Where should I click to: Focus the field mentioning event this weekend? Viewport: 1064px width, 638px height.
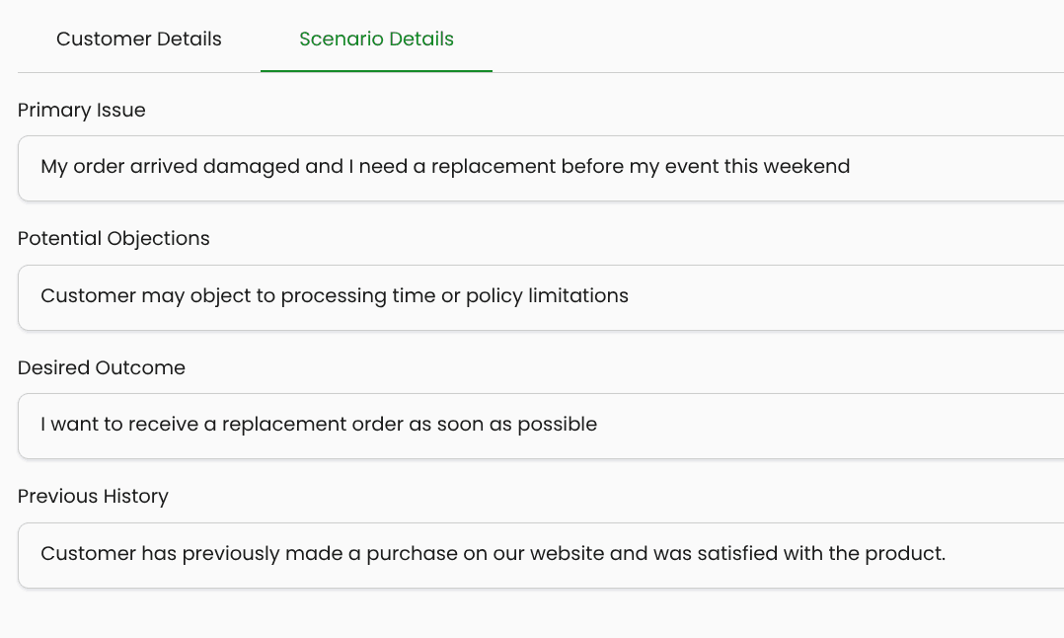444,168
